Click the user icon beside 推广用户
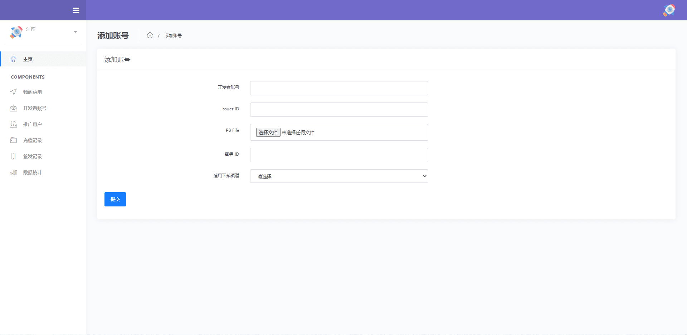The width and height of the screenshot is (687, 335). [14, 124]
